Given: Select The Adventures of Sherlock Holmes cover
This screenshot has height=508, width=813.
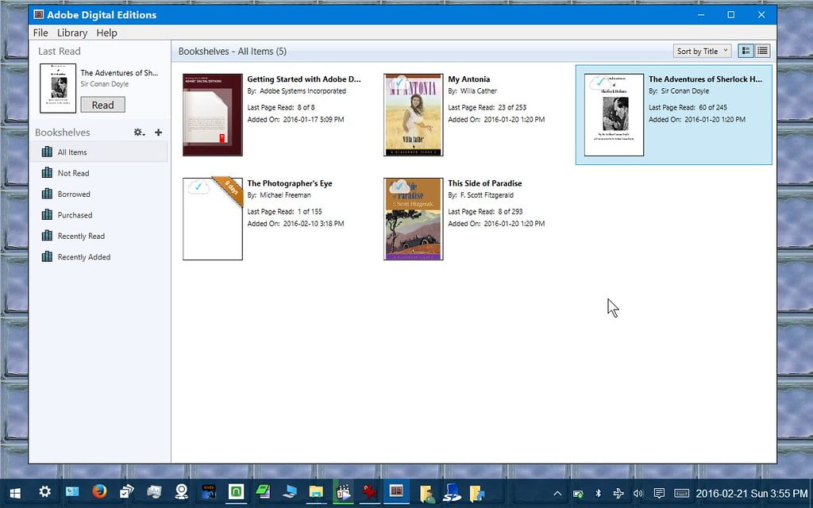Looking at the screenshot, I should tap(614, 114).
